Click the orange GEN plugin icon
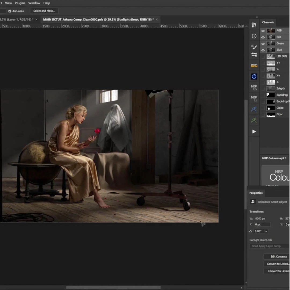The height and width of the screenshot is (290, 290). 254,65
